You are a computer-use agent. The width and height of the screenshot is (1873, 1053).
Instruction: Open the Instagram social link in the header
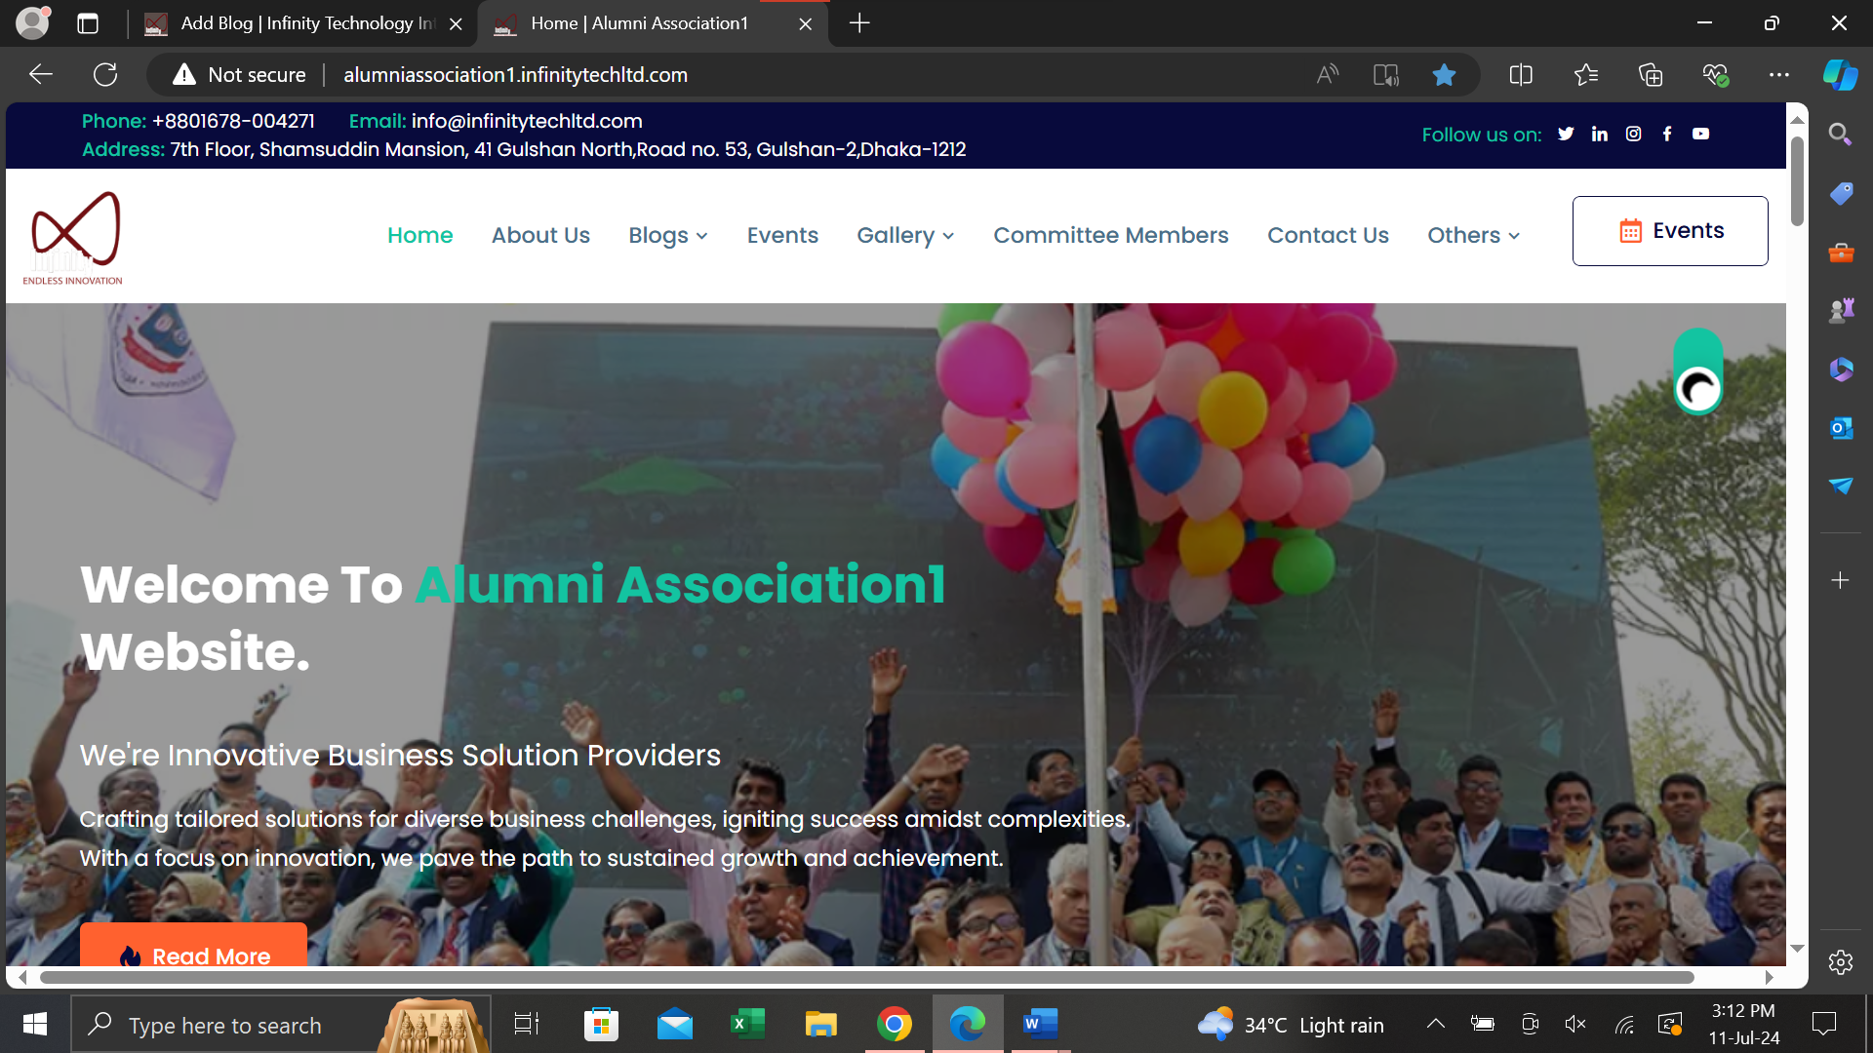[1634, 135]
